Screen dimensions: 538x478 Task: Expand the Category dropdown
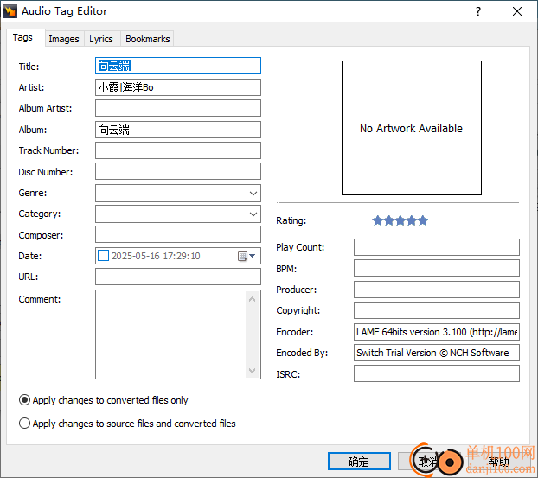coord(253,214)
